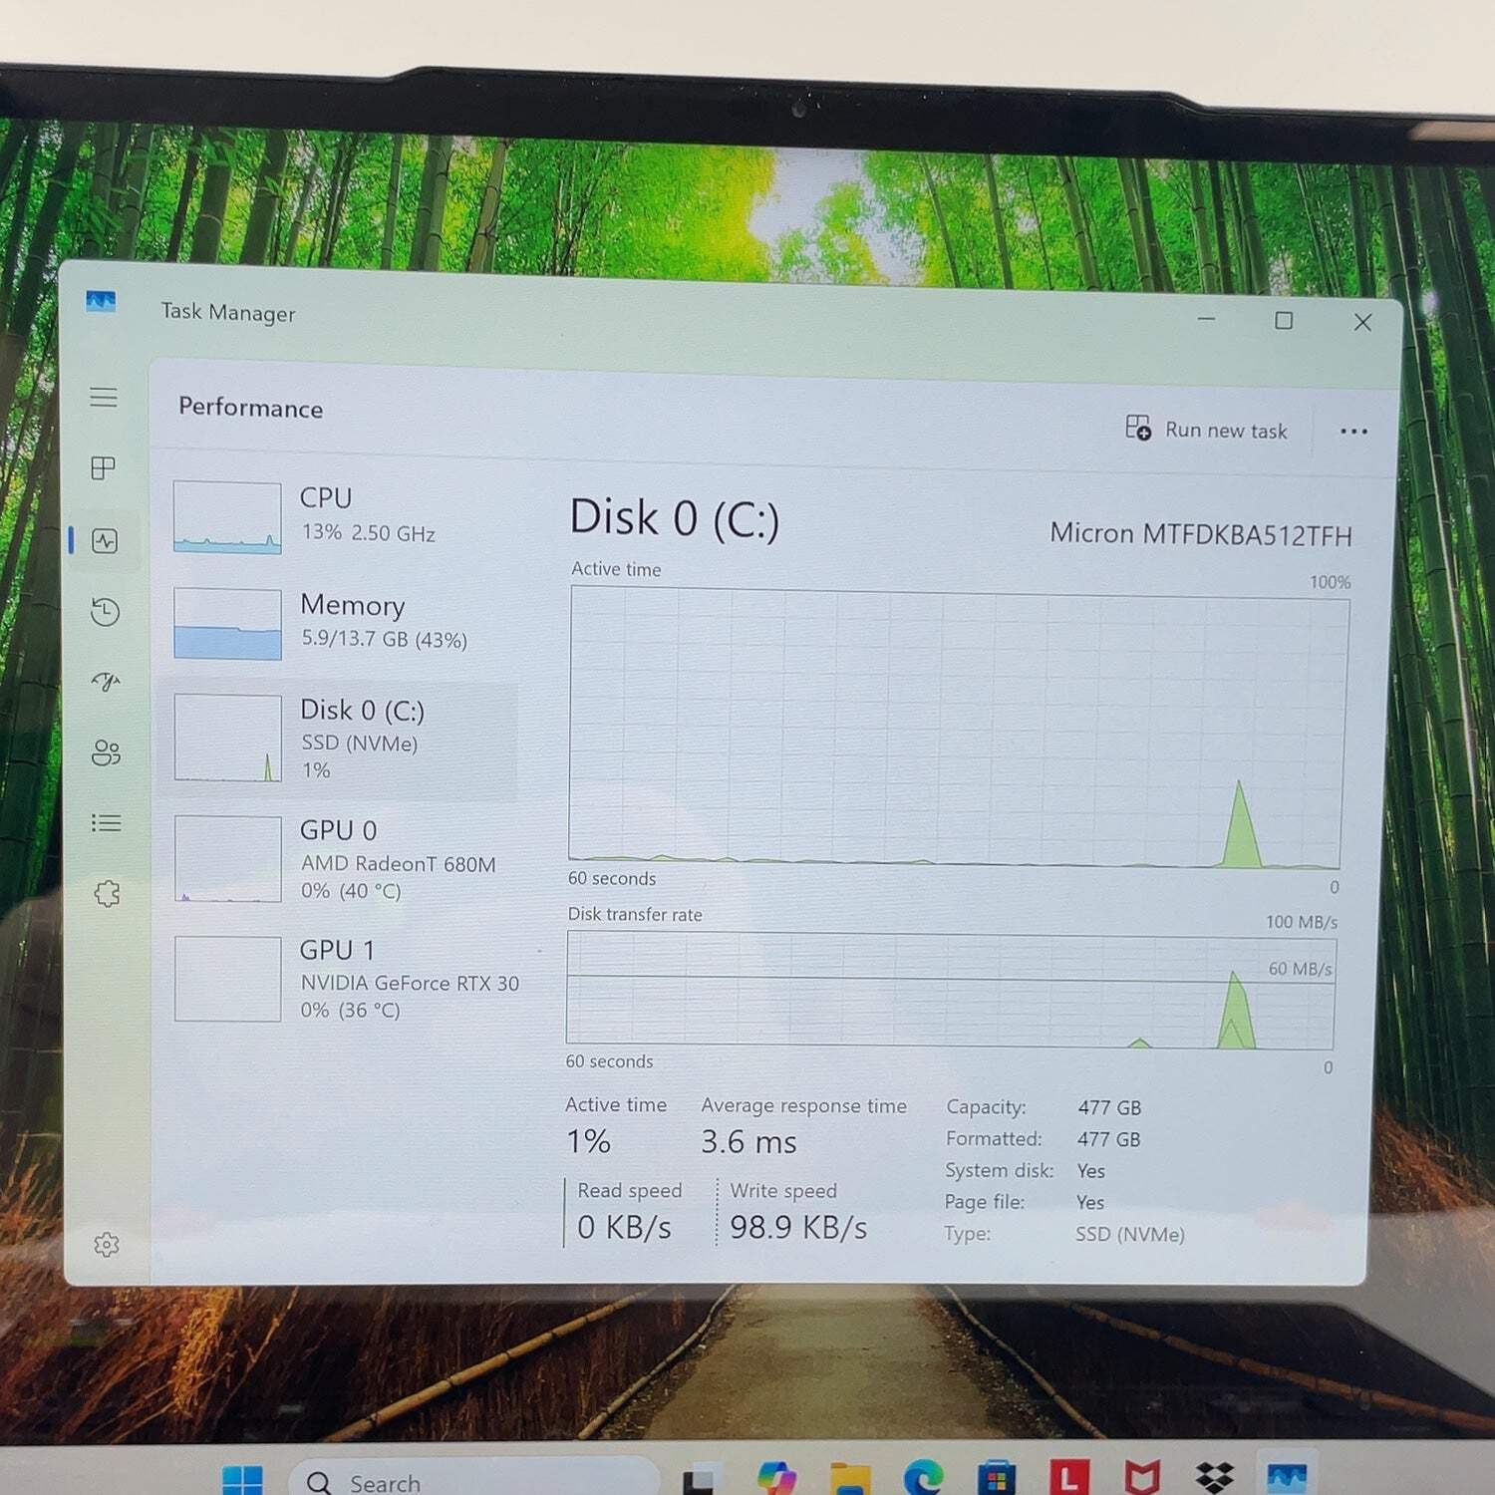Select the Disk 0 (C:) entry in list

pos(339,739)
